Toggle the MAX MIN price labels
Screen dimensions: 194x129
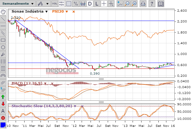(x=61, y=4)
